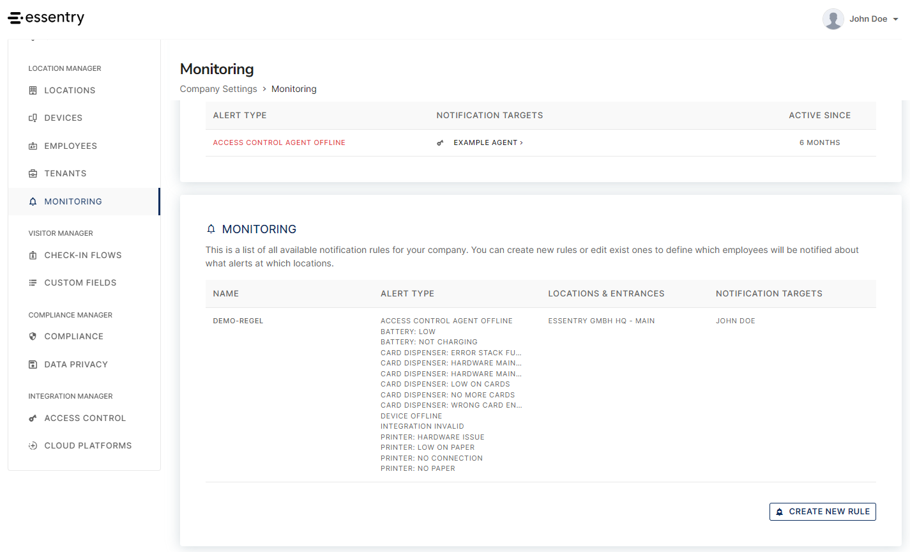Screen dimensions: 910x552
Task: Click the essentry logo
Action: pos(46,18)
